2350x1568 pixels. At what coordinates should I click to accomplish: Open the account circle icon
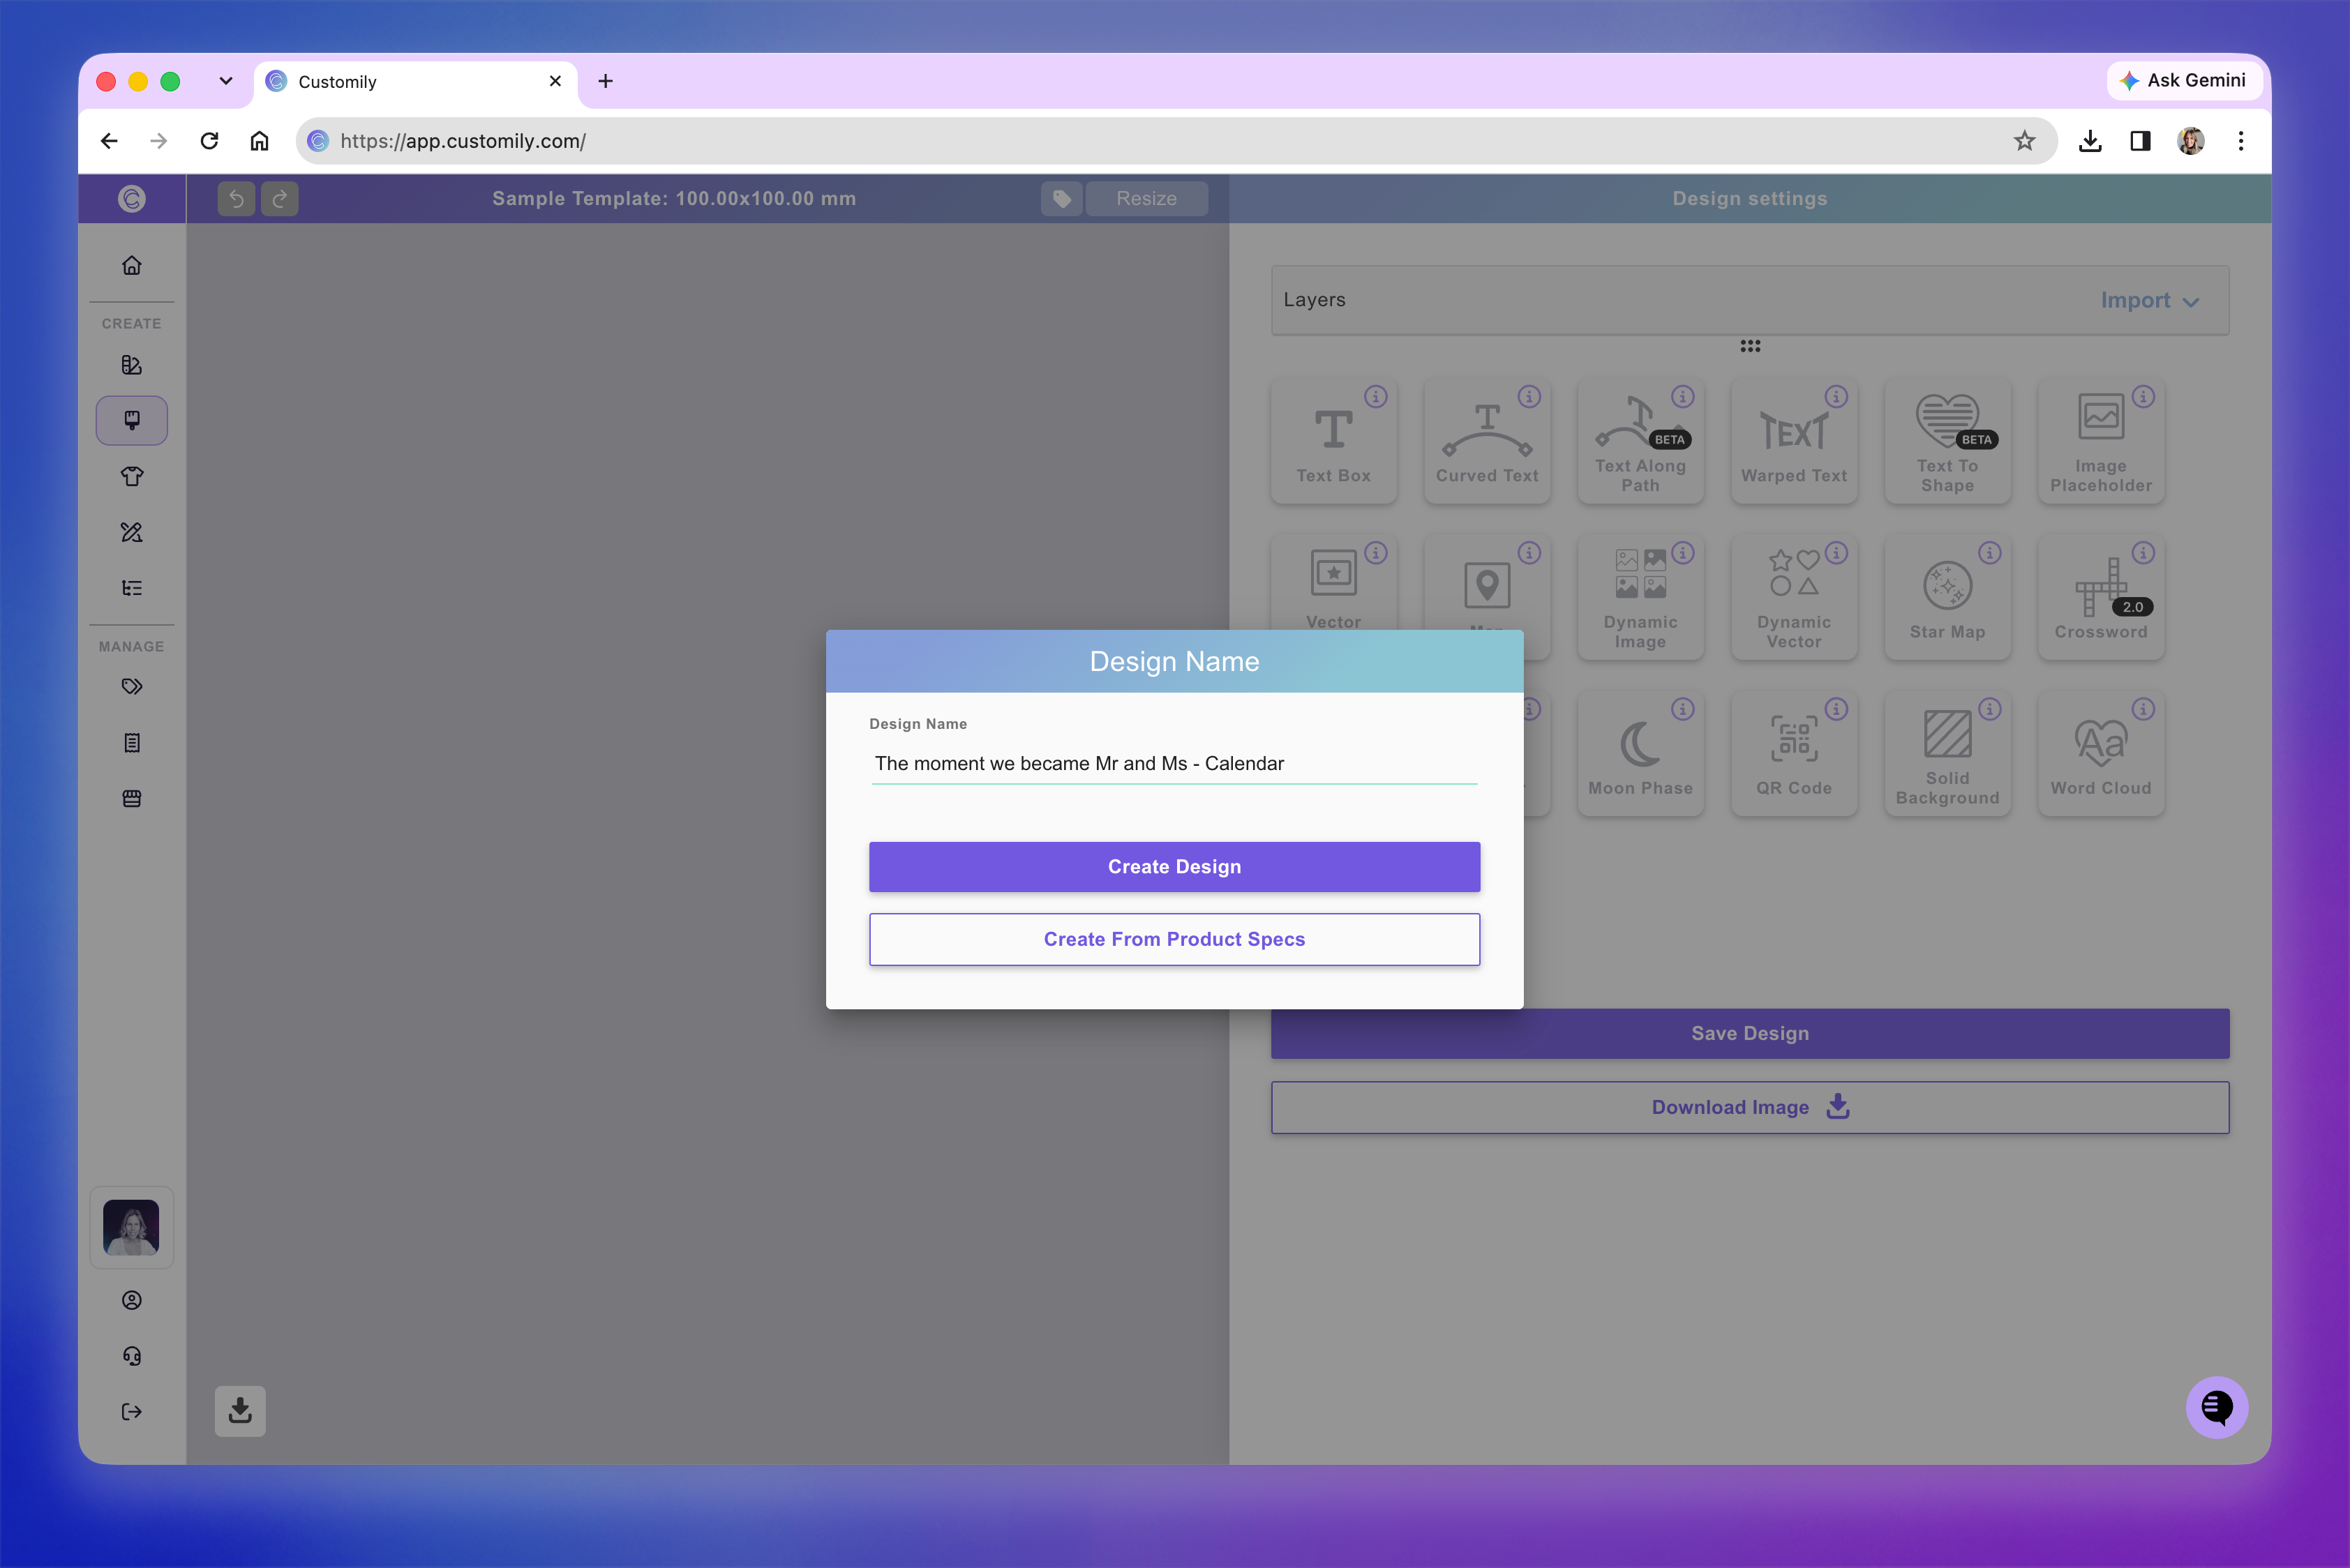(x=131, y=1299)
